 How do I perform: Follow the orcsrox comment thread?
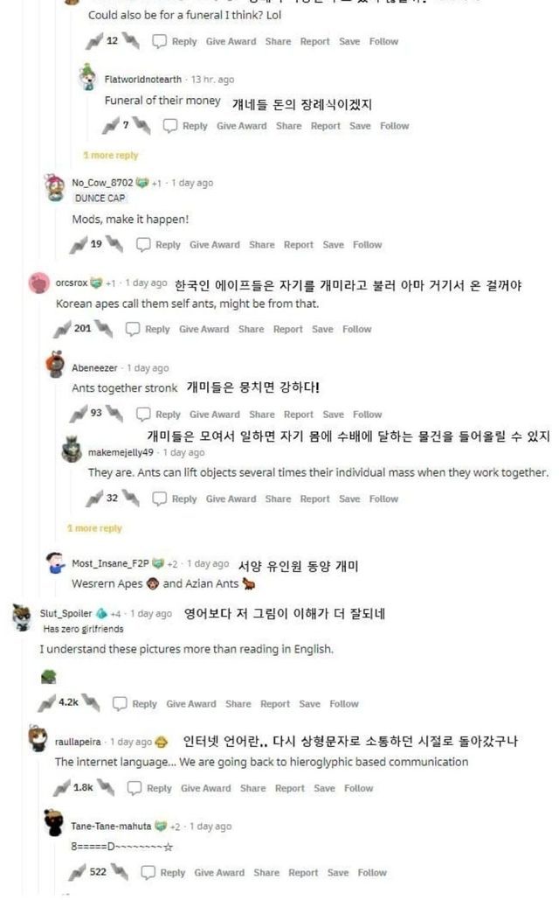point(356,329)
